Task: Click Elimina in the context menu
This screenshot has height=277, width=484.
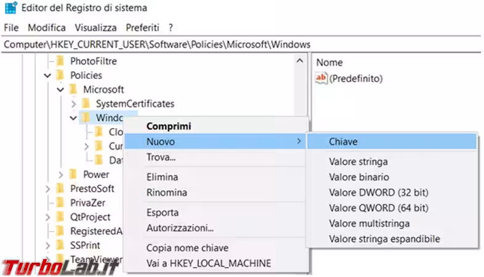Action: 162,177
